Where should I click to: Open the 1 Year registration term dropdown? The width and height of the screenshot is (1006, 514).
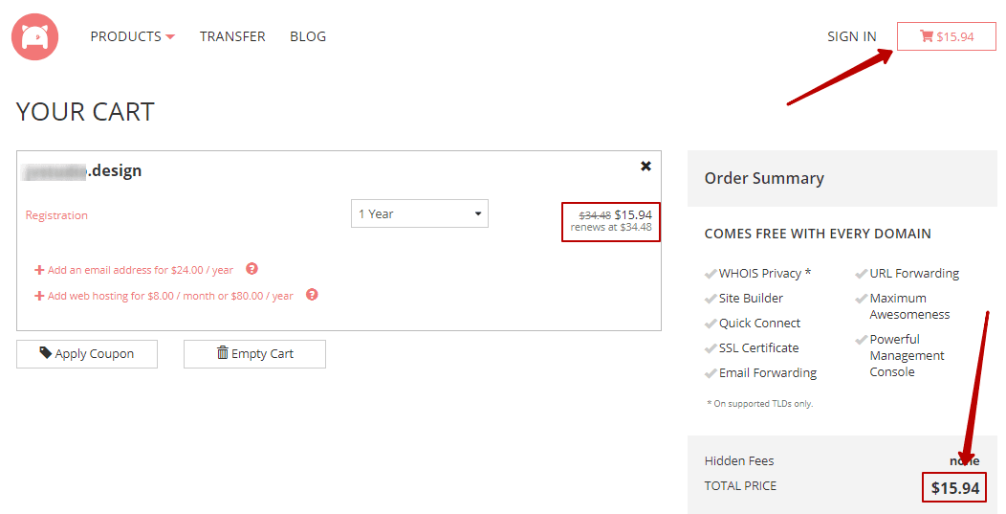pos(420,213)
